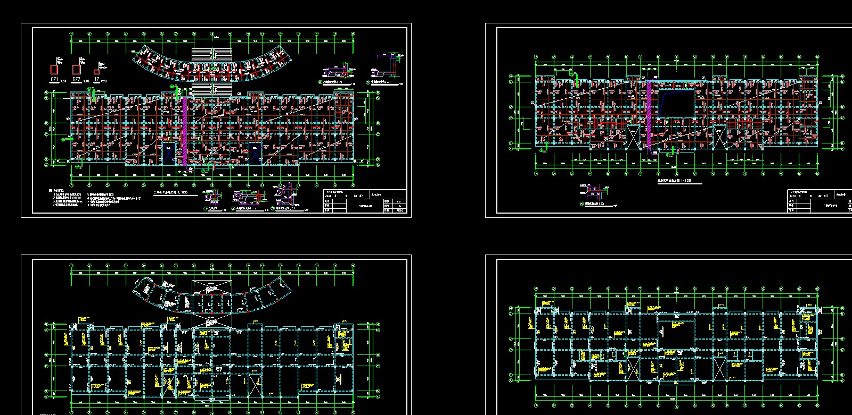
Task: Select the right white X shaft box in bottom-right plan
Action: [719, 369]
